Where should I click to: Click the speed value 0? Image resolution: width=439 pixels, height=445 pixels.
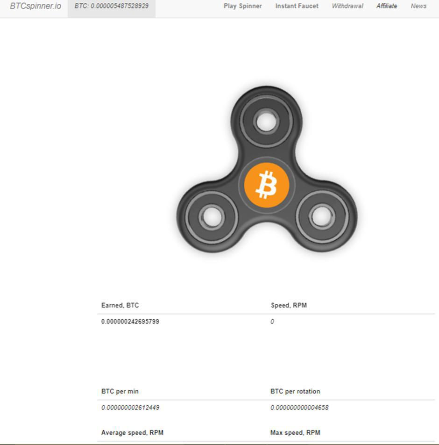(272, 322)
